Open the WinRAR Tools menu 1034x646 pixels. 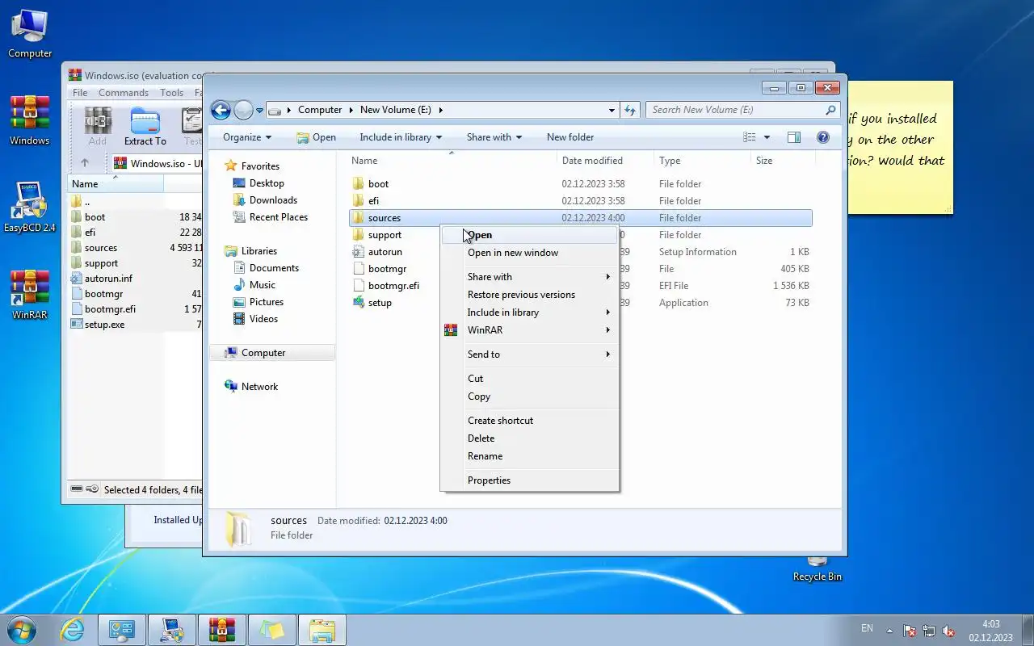171,93
